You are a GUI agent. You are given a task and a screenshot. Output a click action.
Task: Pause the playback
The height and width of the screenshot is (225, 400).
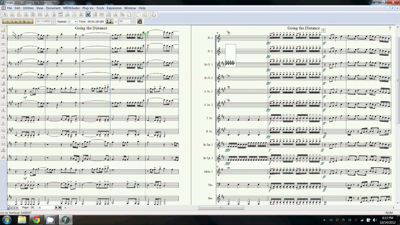point(20,21)
